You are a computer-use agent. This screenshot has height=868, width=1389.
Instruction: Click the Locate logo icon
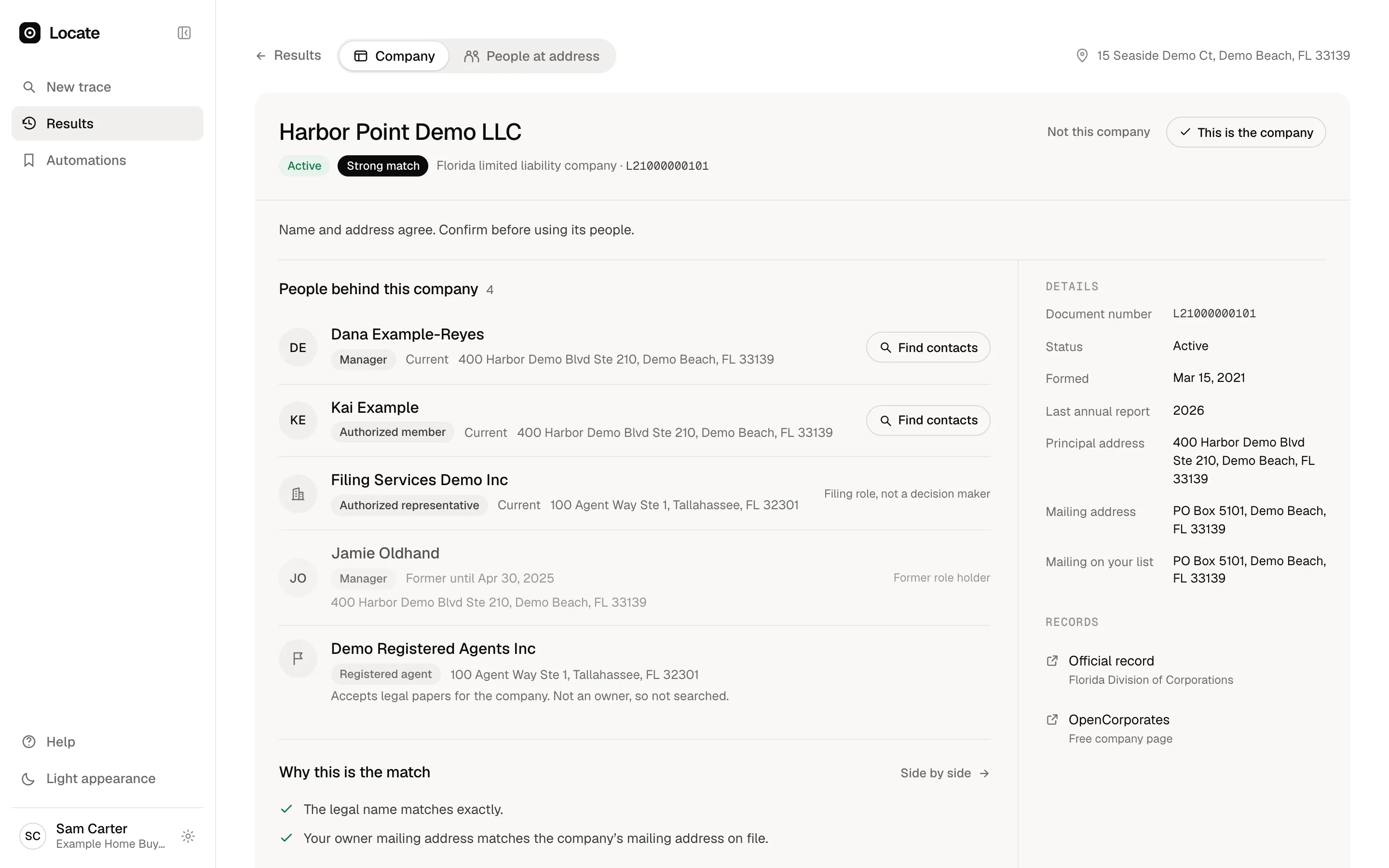pyautogui.click(x=30, y=33)
